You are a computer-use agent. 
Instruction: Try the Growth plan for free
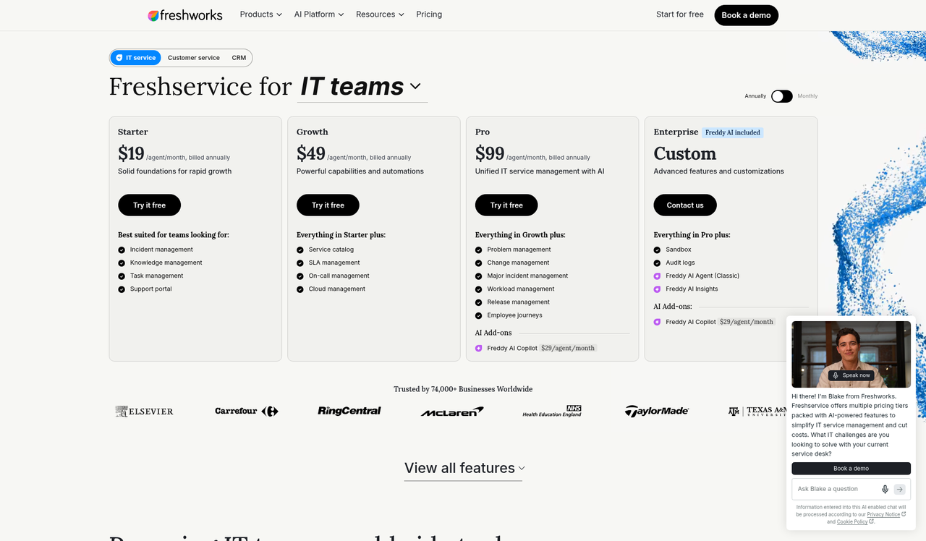(328, 205)
